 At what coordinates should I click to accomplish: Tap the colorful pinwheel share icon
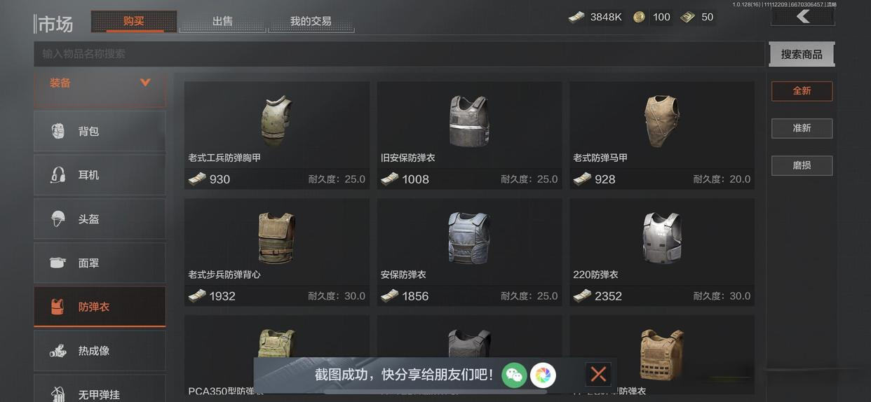click(543, 375)
